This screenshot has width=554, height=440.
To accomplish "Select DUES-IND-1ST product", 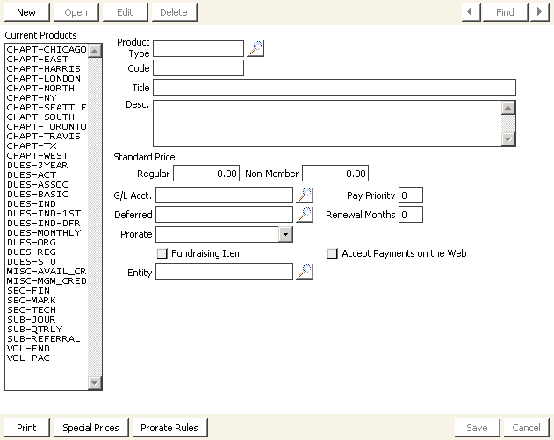I will tap(47, 214).
